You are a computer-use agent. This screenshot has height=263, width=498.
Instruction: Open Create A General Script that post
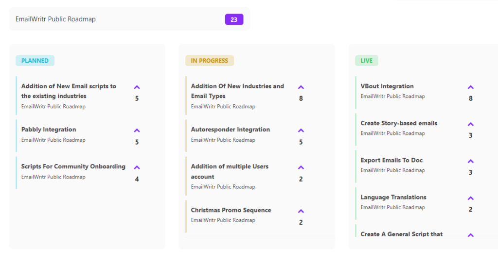click(401, 234)
